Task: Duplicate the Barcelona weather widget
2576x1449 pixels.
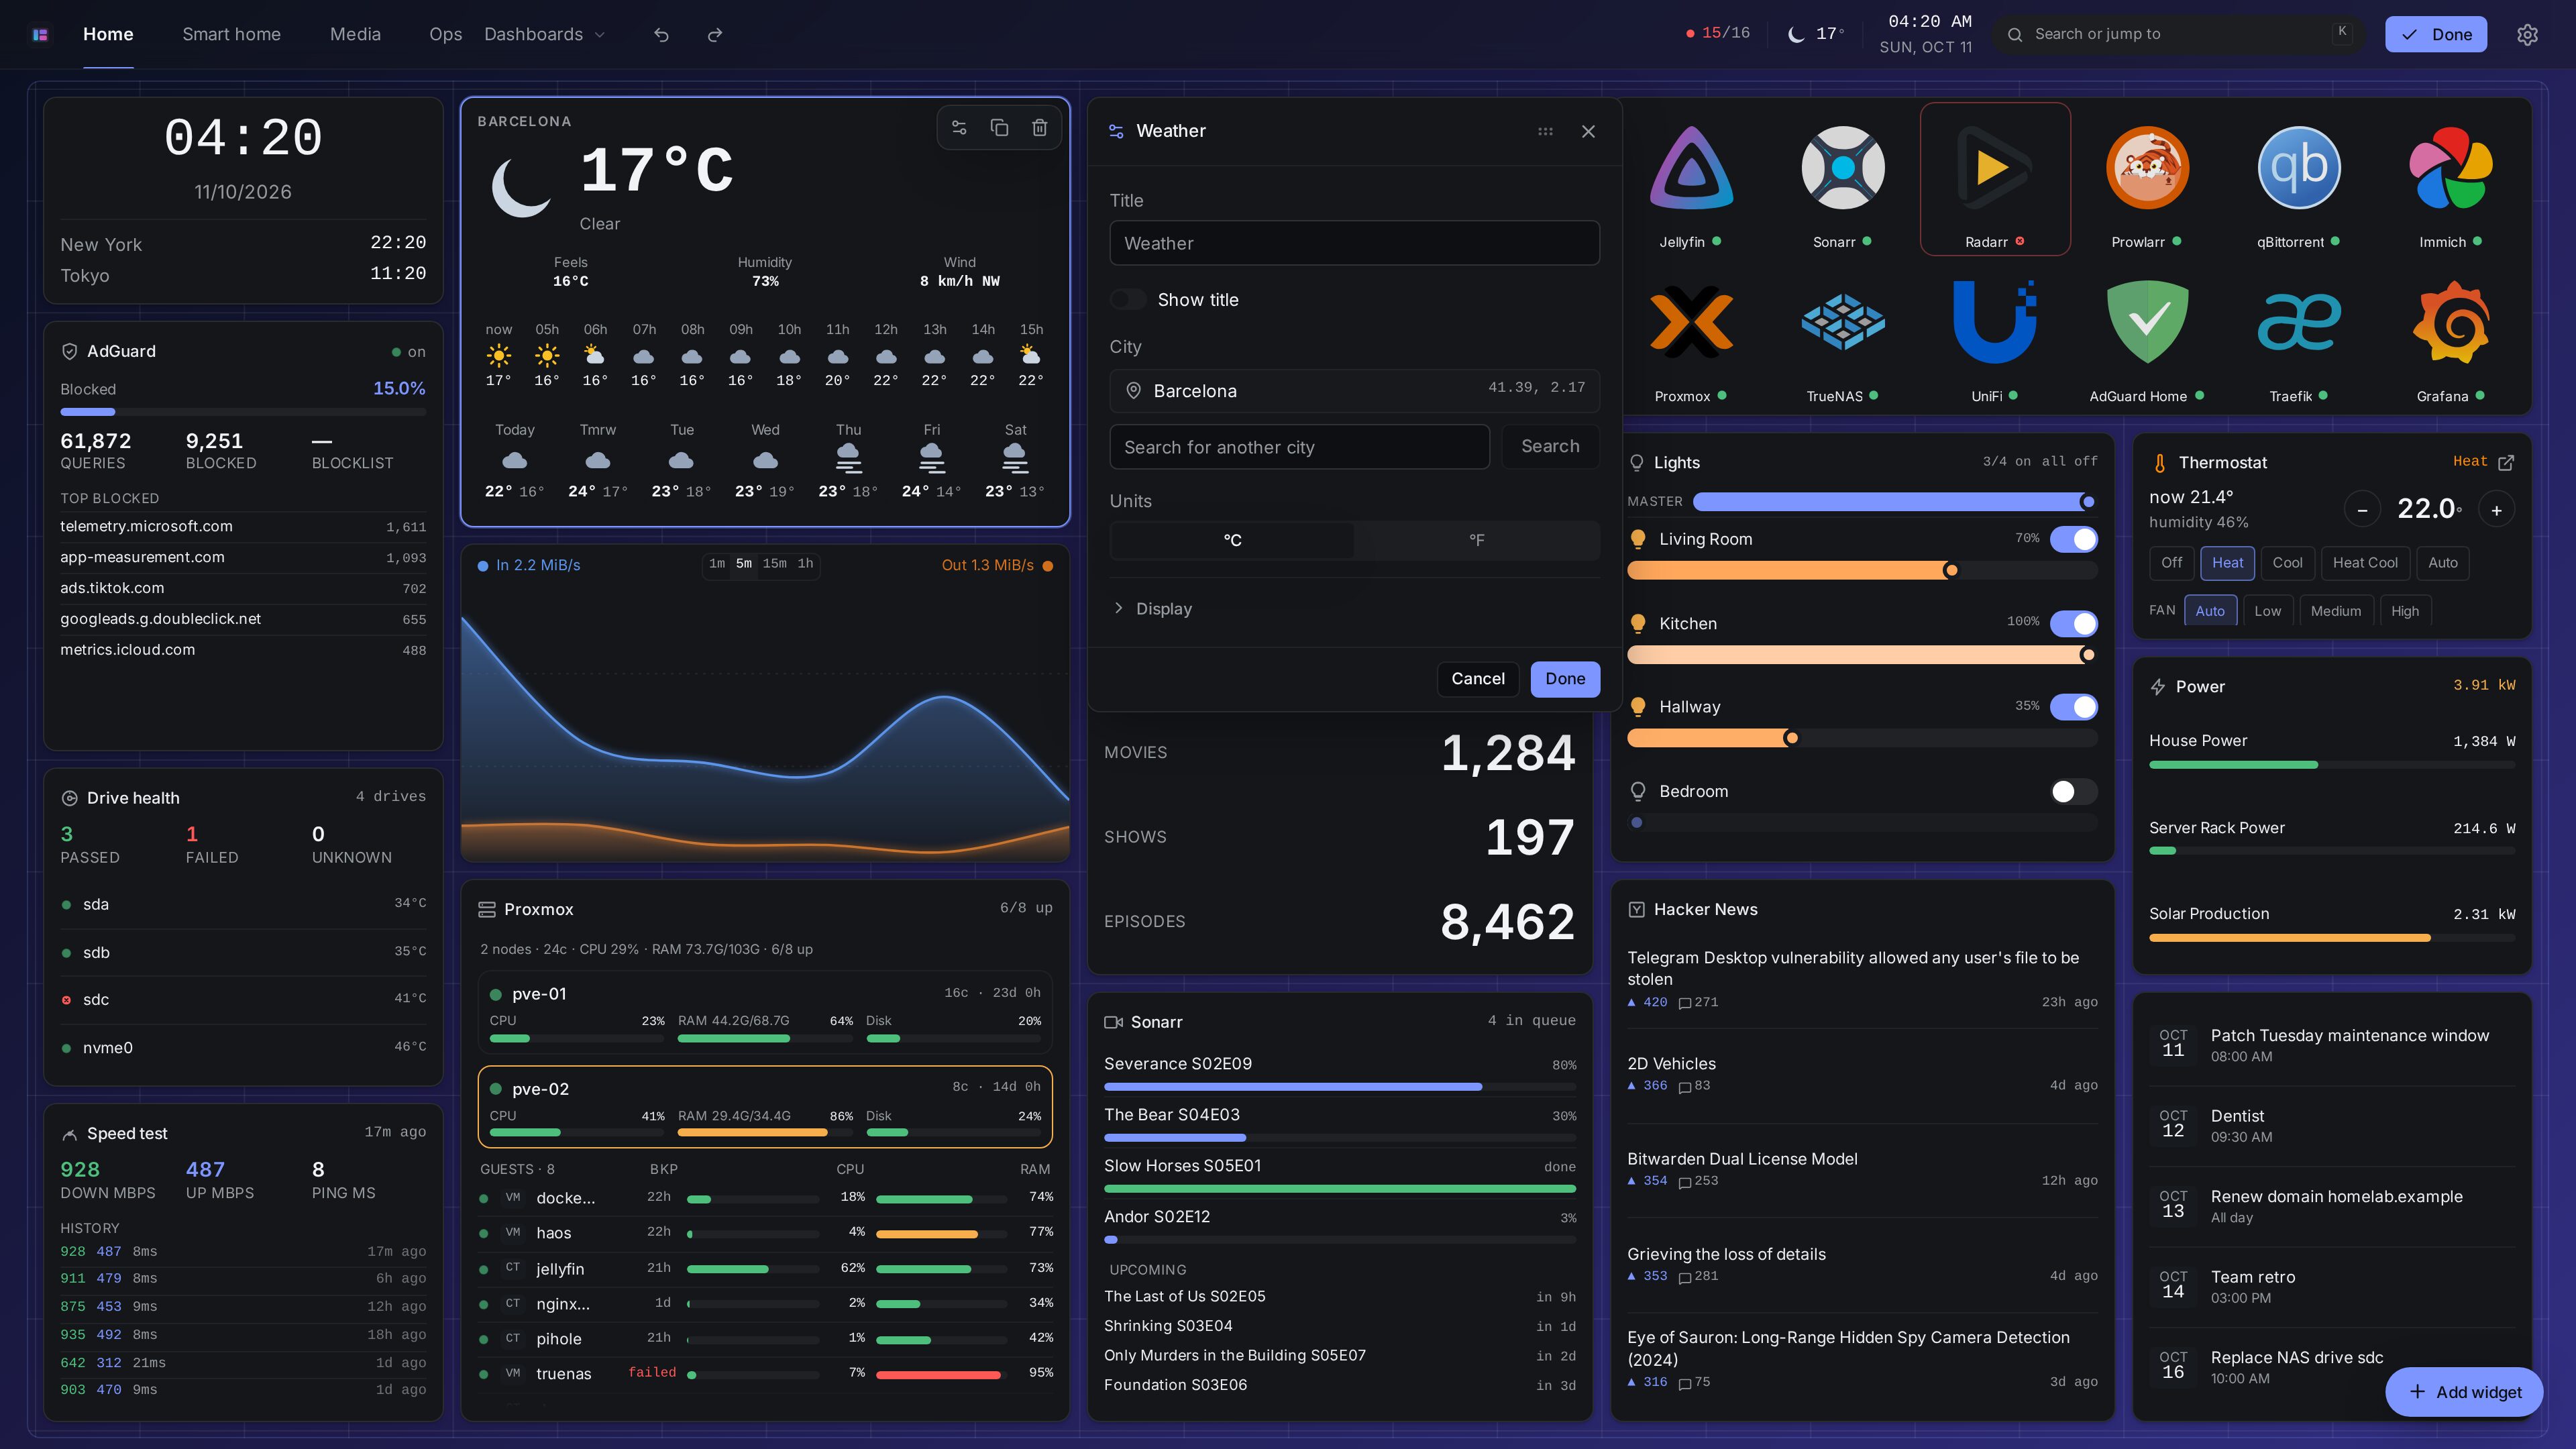Action: (999, 128)
